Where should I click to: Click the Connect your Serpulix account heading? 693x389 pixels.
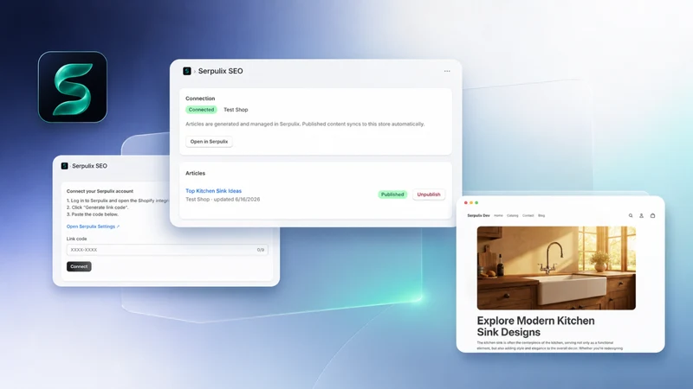[x=100, y=191]
